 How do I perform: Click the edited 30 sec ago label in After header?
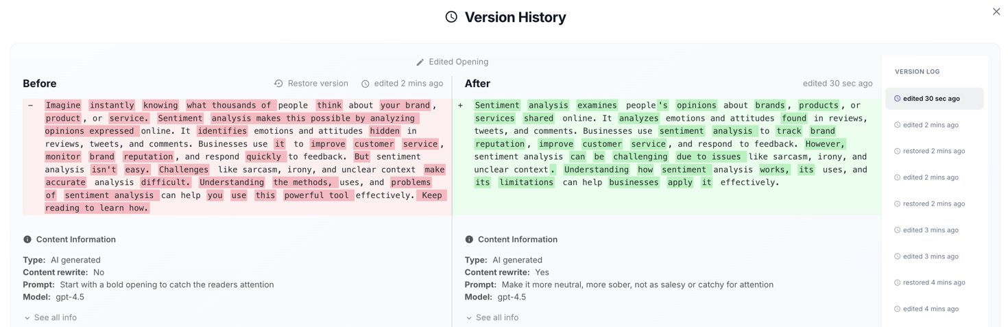837,84
